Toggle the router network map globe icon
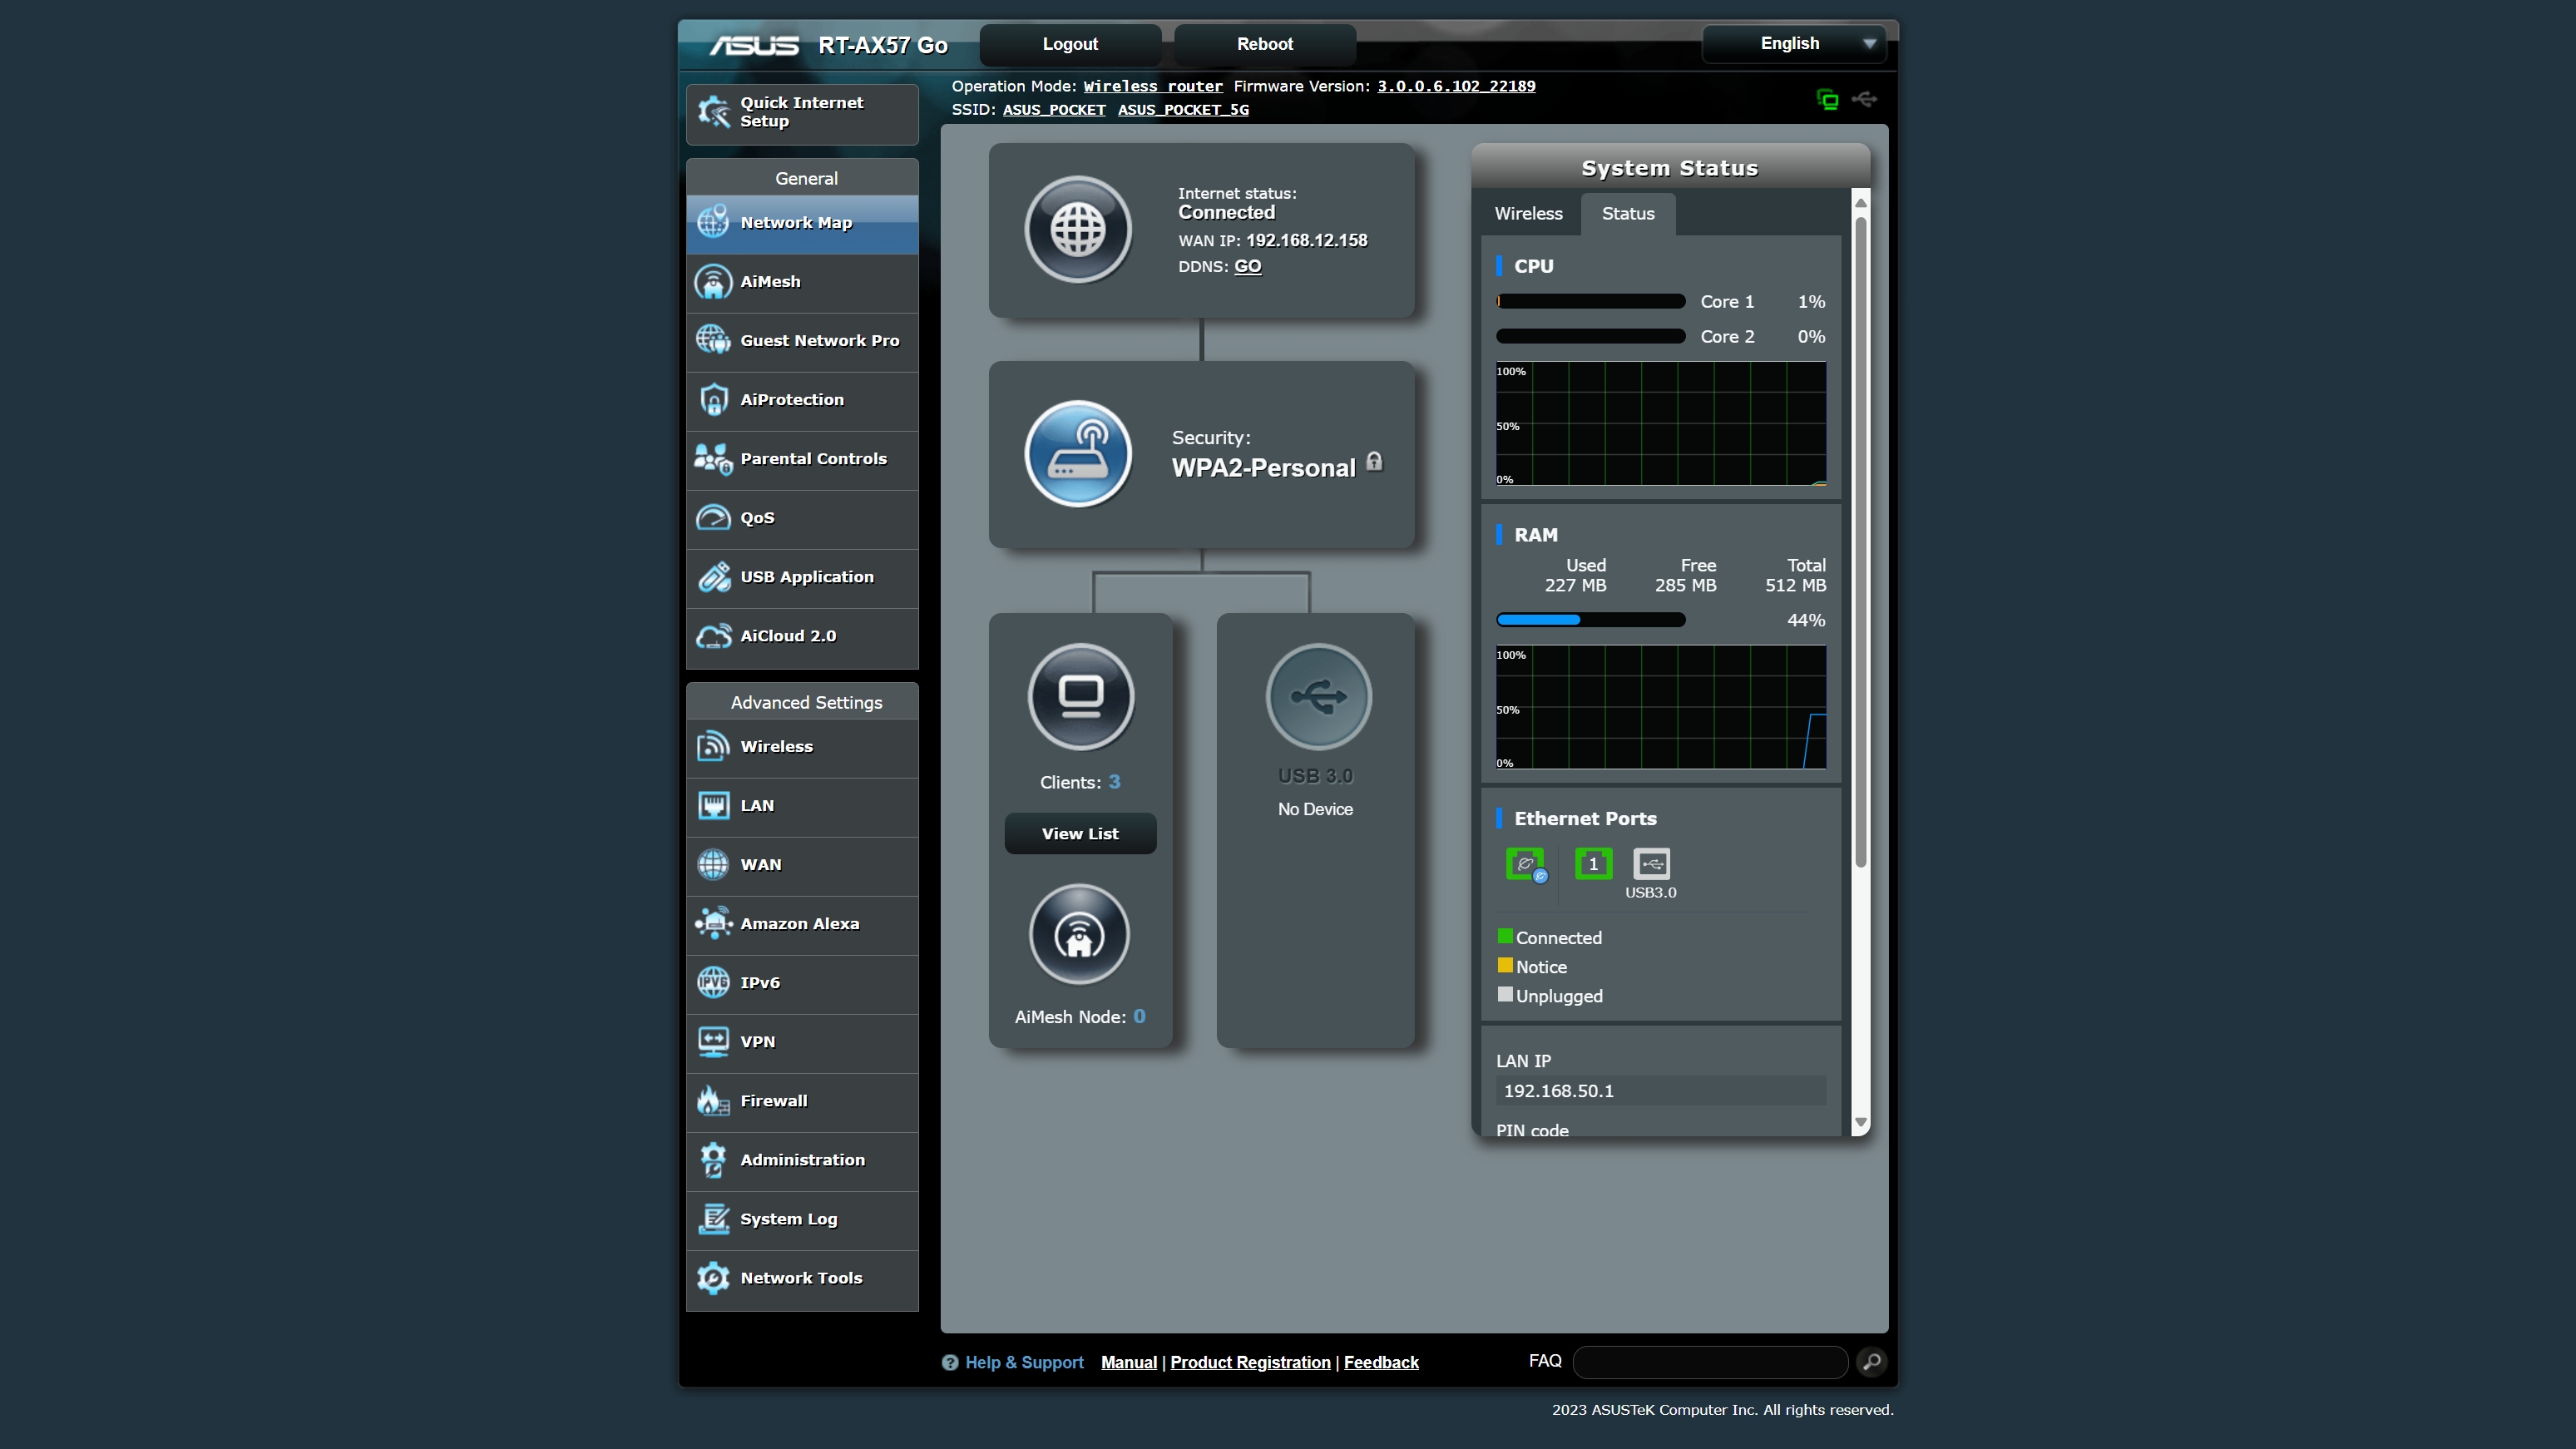2576x1449 pixels. click(x=1077, y=230)
